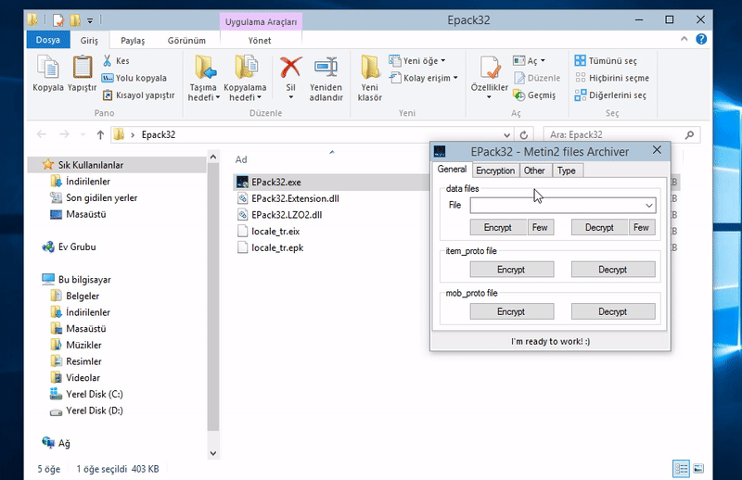742x480 pixels.
Task: Click the up one level arrow
Action: point(100,134)
